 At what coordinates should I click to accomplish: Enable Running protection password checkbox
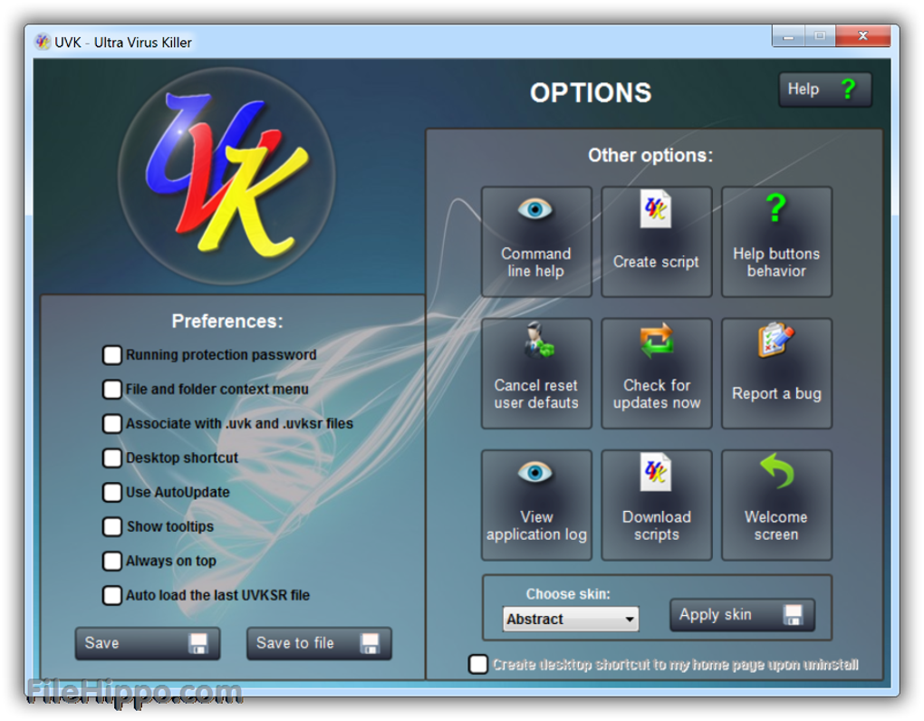[x=112, y=354]
